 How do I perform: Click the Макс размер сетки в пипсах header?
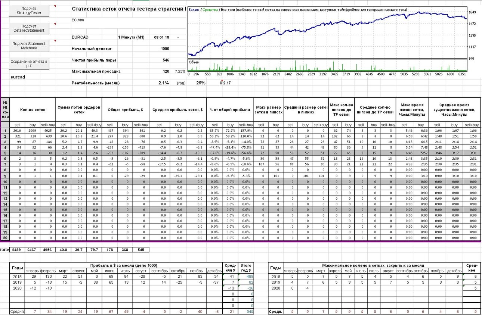[x=268, y=110]
